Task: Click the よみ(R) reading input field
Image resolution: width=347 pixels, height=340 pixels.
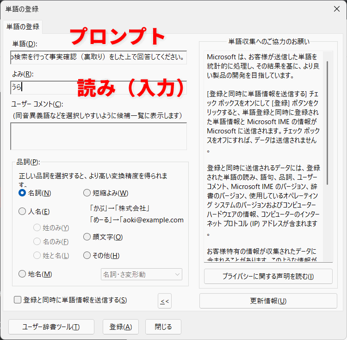Action: pyautogui.click(x=99, y=87)
